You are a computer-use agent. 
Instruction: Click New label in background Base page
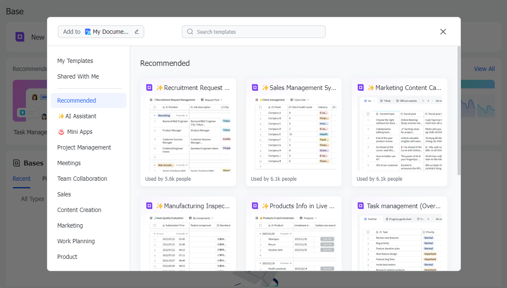pos(38,38)
